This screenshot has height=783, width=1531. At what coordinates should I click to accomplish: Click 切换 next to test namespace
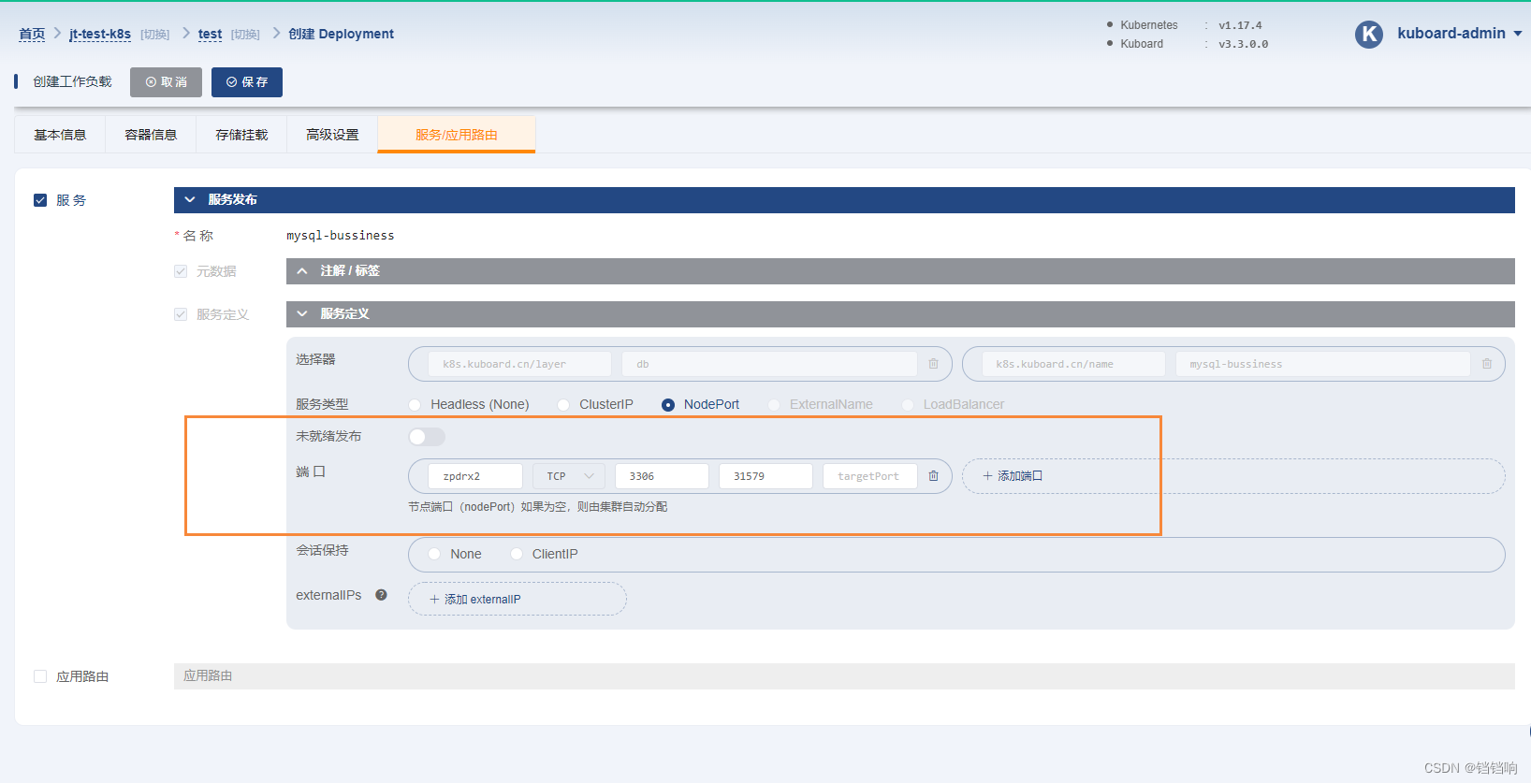pos(245,35)
